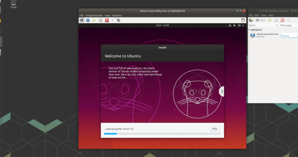Switch the VM console to fullscreen

243,20
